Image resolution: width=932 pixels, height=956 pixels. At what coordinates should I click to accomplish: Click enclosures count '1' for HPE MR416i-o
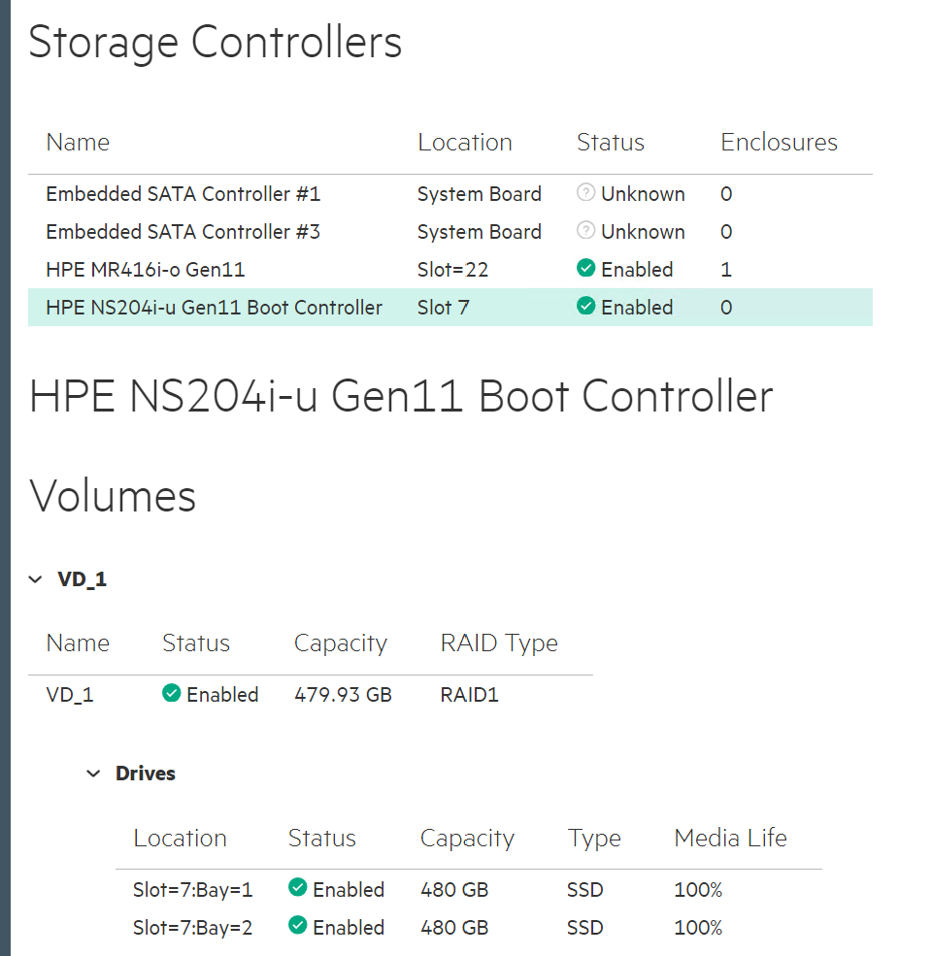[x=726, y=270]
